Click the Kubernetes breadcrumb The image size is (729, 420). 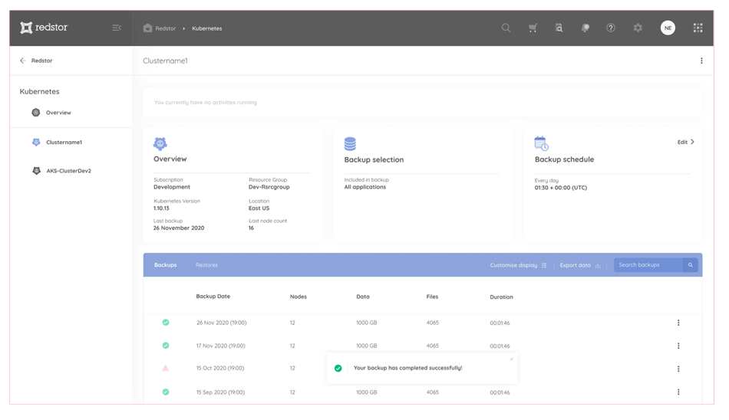207,28
